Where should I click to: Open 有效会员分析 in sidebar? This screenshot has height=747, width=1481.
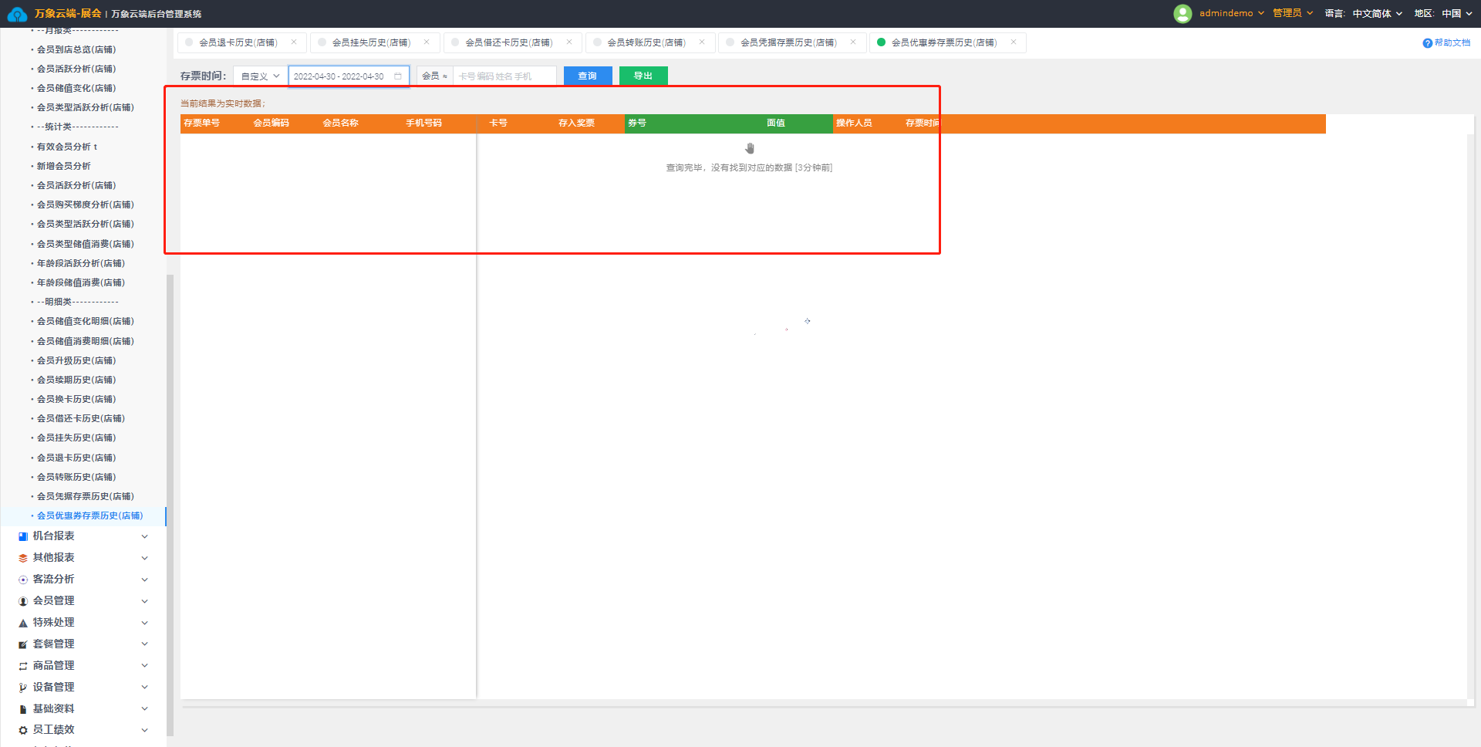[67, 147]
